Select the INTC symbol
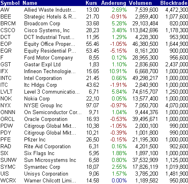 point(6,78)
